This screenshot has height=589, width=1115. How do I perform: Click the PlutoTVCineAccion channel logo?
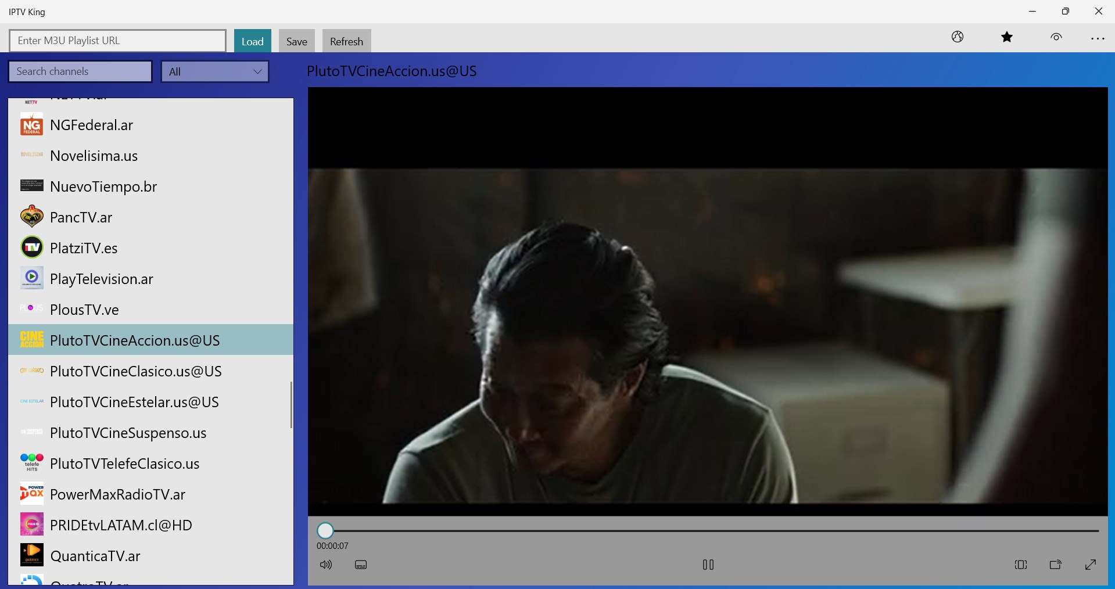click(x=32, y=340)
